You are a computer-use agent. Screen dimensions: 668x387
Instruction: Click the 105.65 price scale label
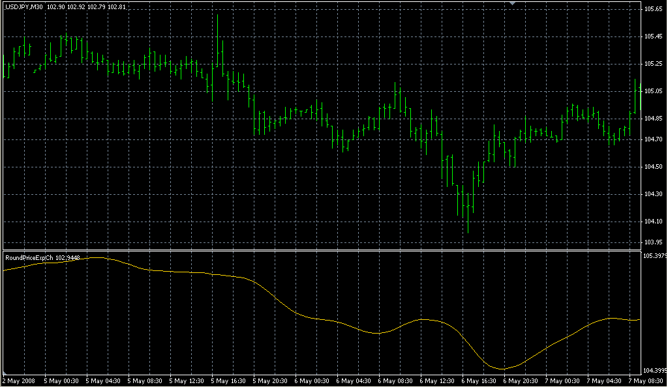[653, 9]
